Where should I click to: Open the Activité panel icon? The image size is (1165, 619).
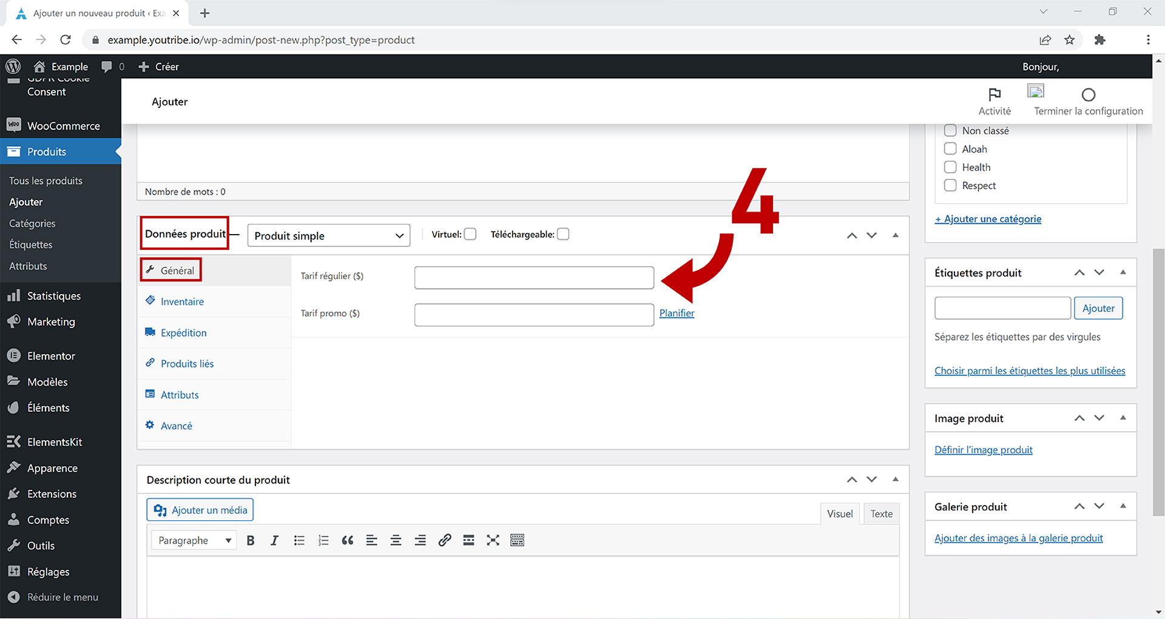994,101
